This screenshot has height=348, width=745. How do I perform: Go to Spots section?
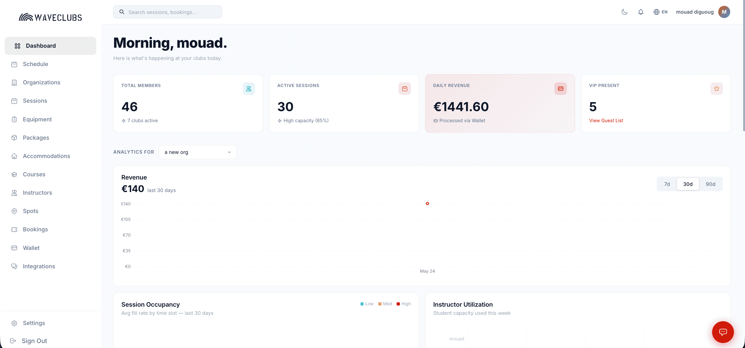coord(50,211)
